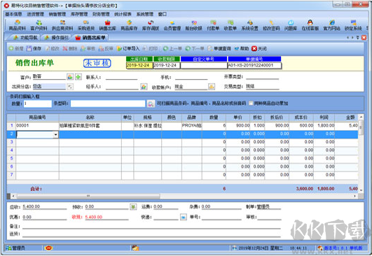The height and width of the screenshot is (256, 372).
Task: Open 商品库存 toolbar icon
Action: [129, 25]
